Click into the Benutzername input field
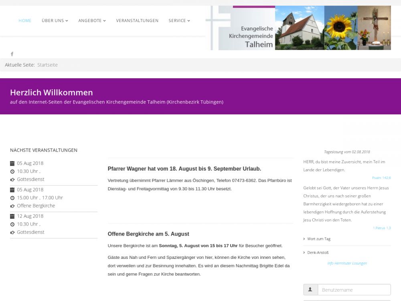The height and width of the screenshot is (301, 401). tap(354, 290)
